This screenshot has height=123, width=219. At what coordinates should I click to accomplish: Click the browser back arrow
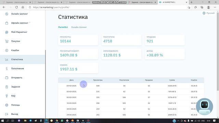click(x=4, y=7)
